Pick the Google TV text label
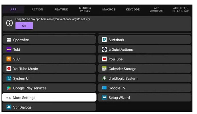197x114 pixels. (117, 88)
